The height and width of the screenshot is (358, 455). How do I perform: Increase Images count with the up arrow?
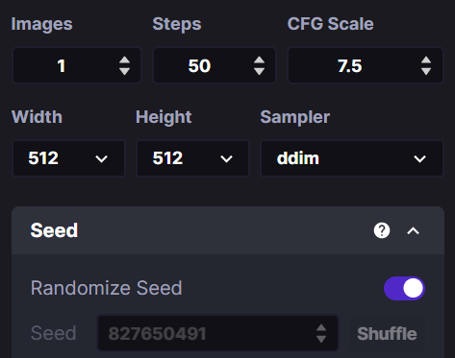124,60
